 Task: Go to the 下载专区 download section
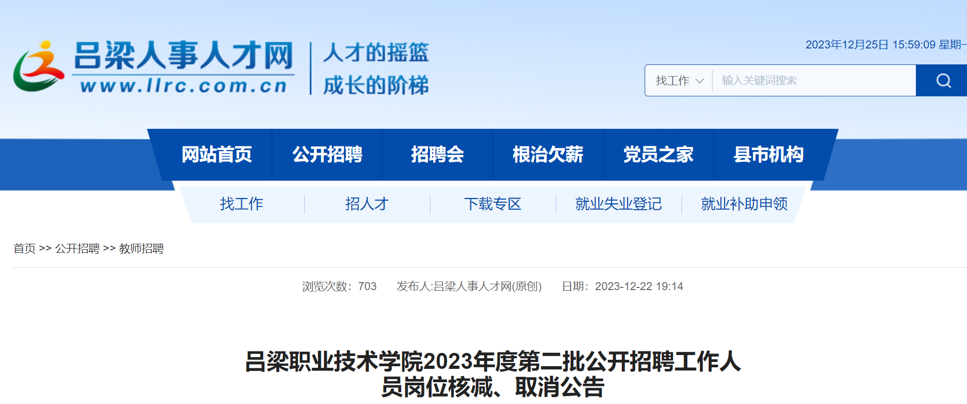click(493, 204)
